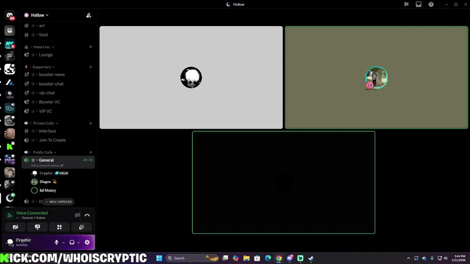Open the art text channel
Screen dimensions: 470x264
point(58,26)
